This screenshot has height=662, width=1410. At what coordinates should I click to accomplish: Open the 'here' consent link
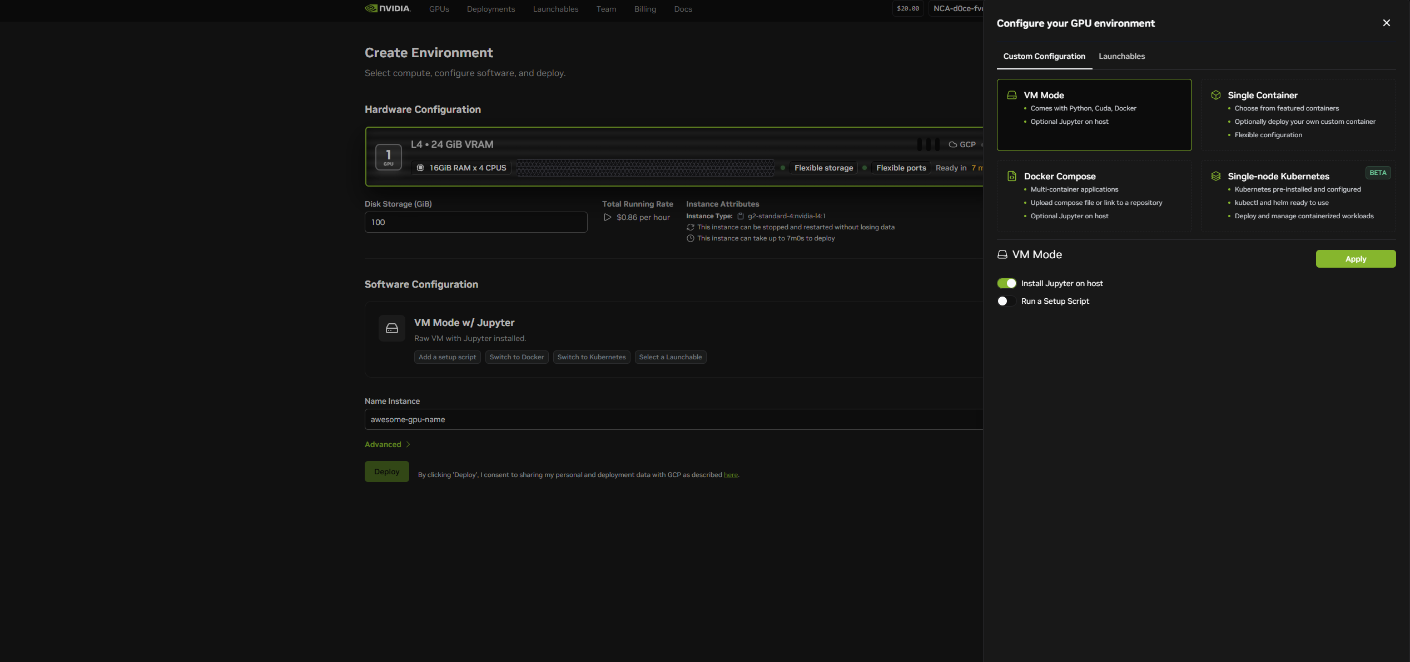[731, 475]
